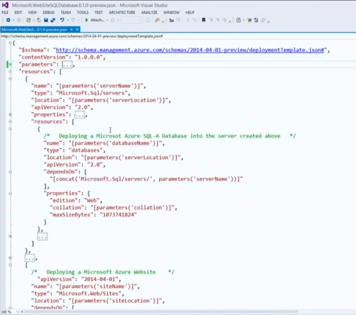Close the preview.json document tab

(77, 30)
